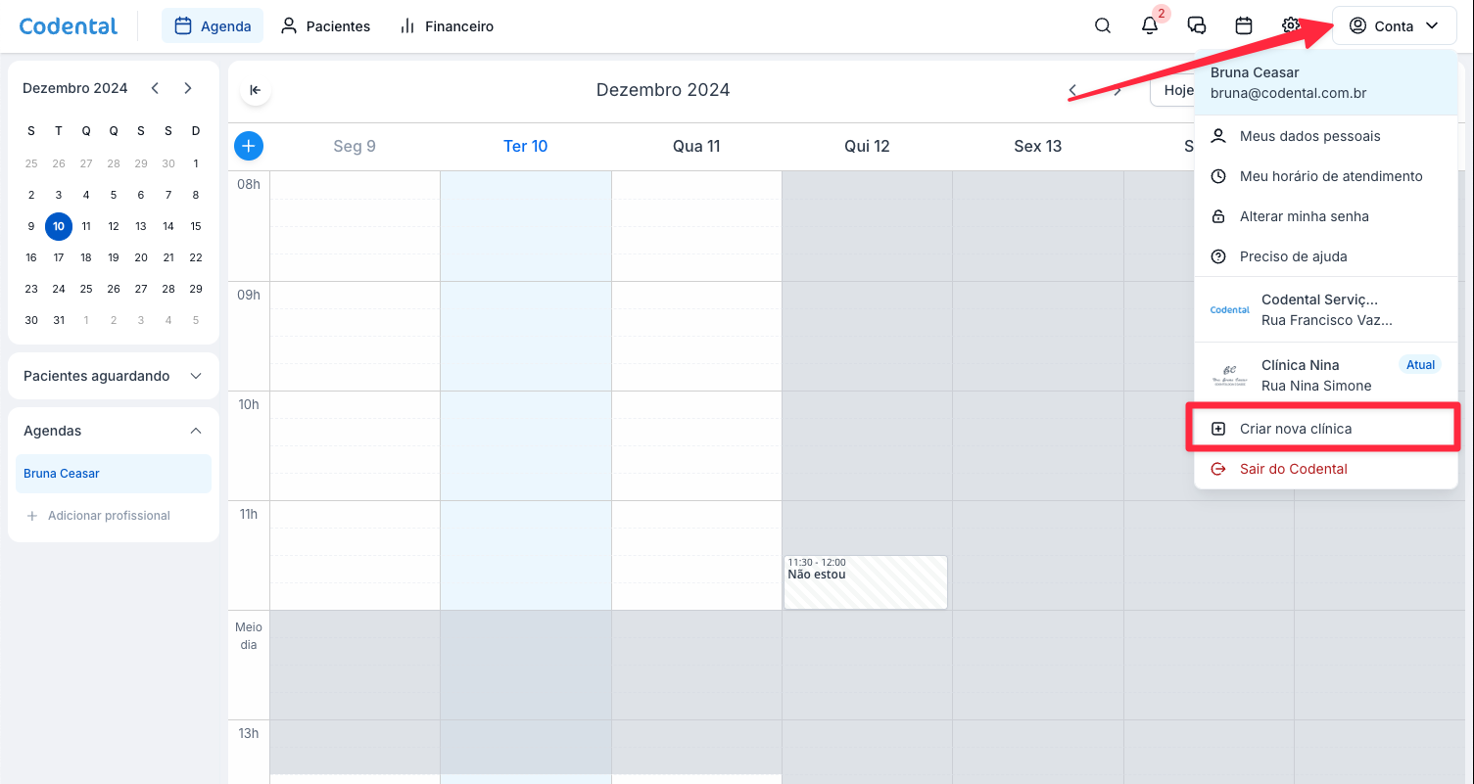Click the search magnifier icon

1103,26
